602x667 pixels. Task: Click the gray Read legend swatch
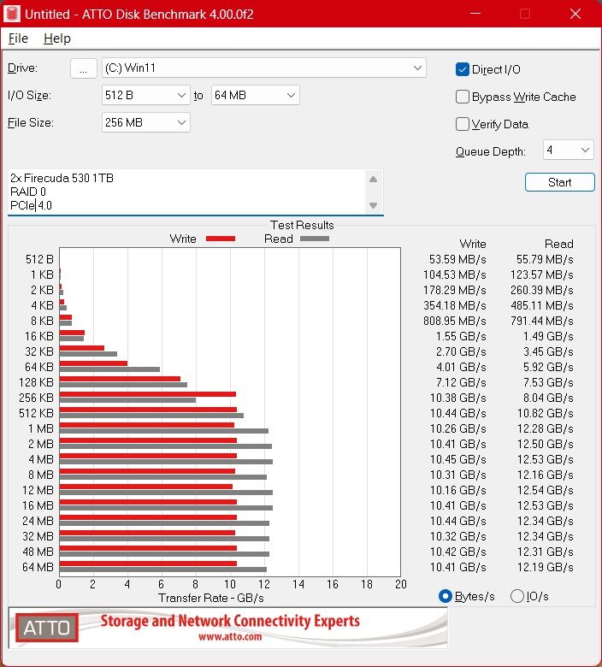315,239
